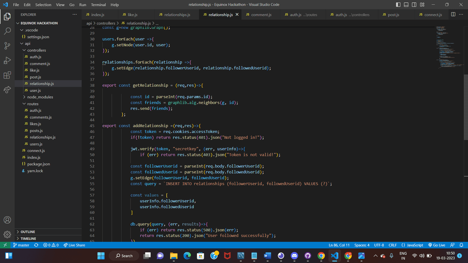Viewport: 468px width, 263px height.
Task: Open GitHub Desktop from the taskbar
Action: click(x=308, y=256)
